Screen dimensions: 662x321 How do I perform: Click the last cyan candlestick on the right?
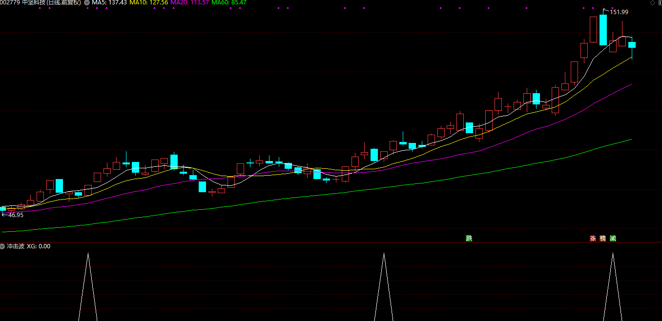click(632, 45)
